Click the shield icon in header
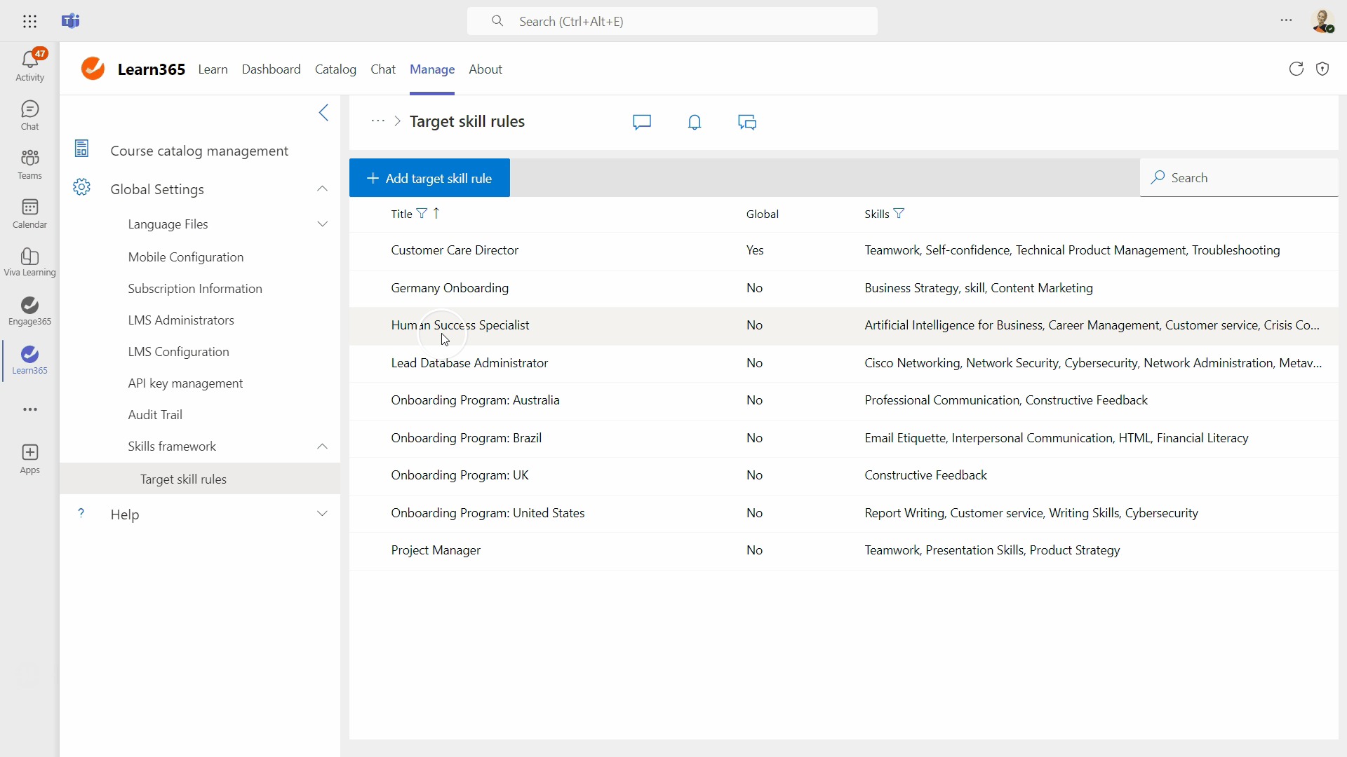Screen dimensions: 1347x757 (x=1322, y=69)
